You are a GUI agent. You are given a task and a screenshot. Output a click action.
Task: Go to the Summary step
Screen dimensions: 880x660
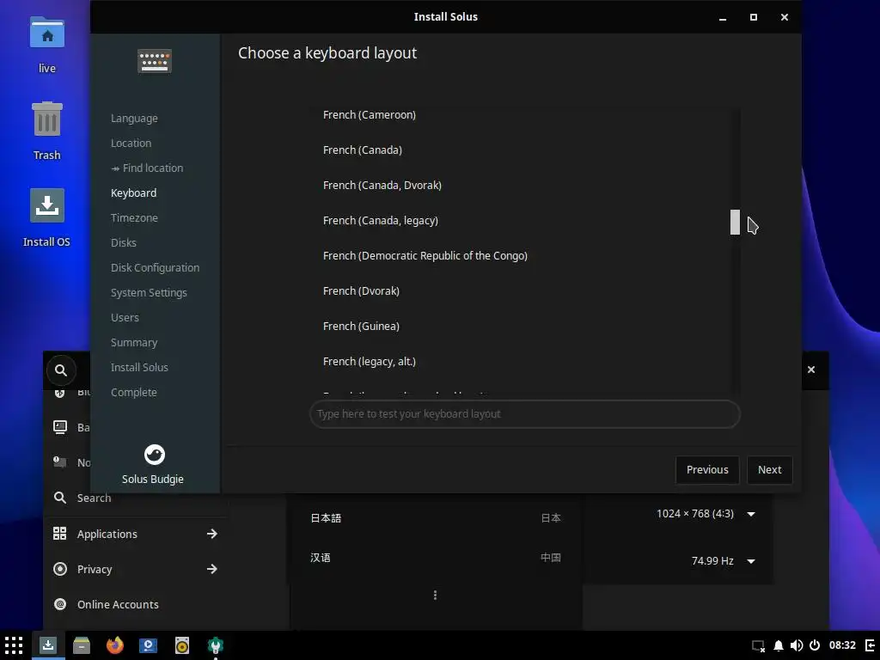click(x=134, y=342)
